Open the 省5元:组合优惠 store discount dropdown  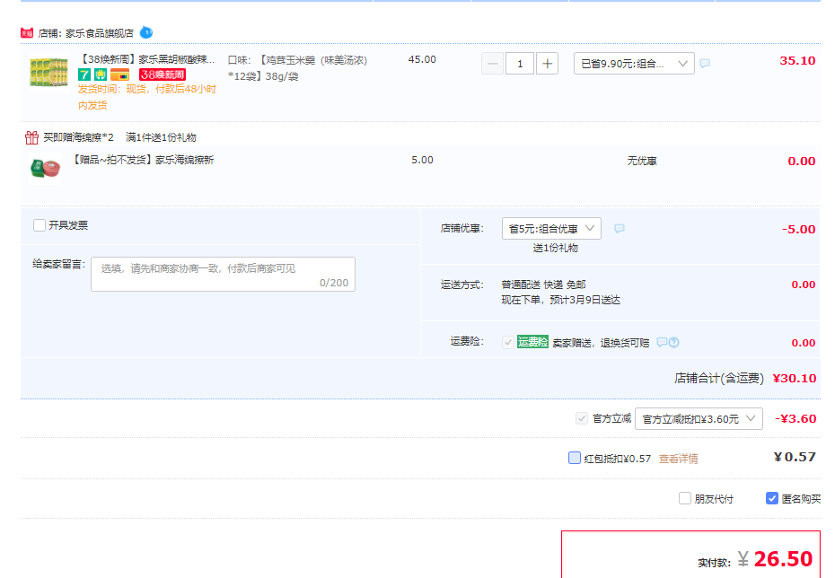point(551,228)
